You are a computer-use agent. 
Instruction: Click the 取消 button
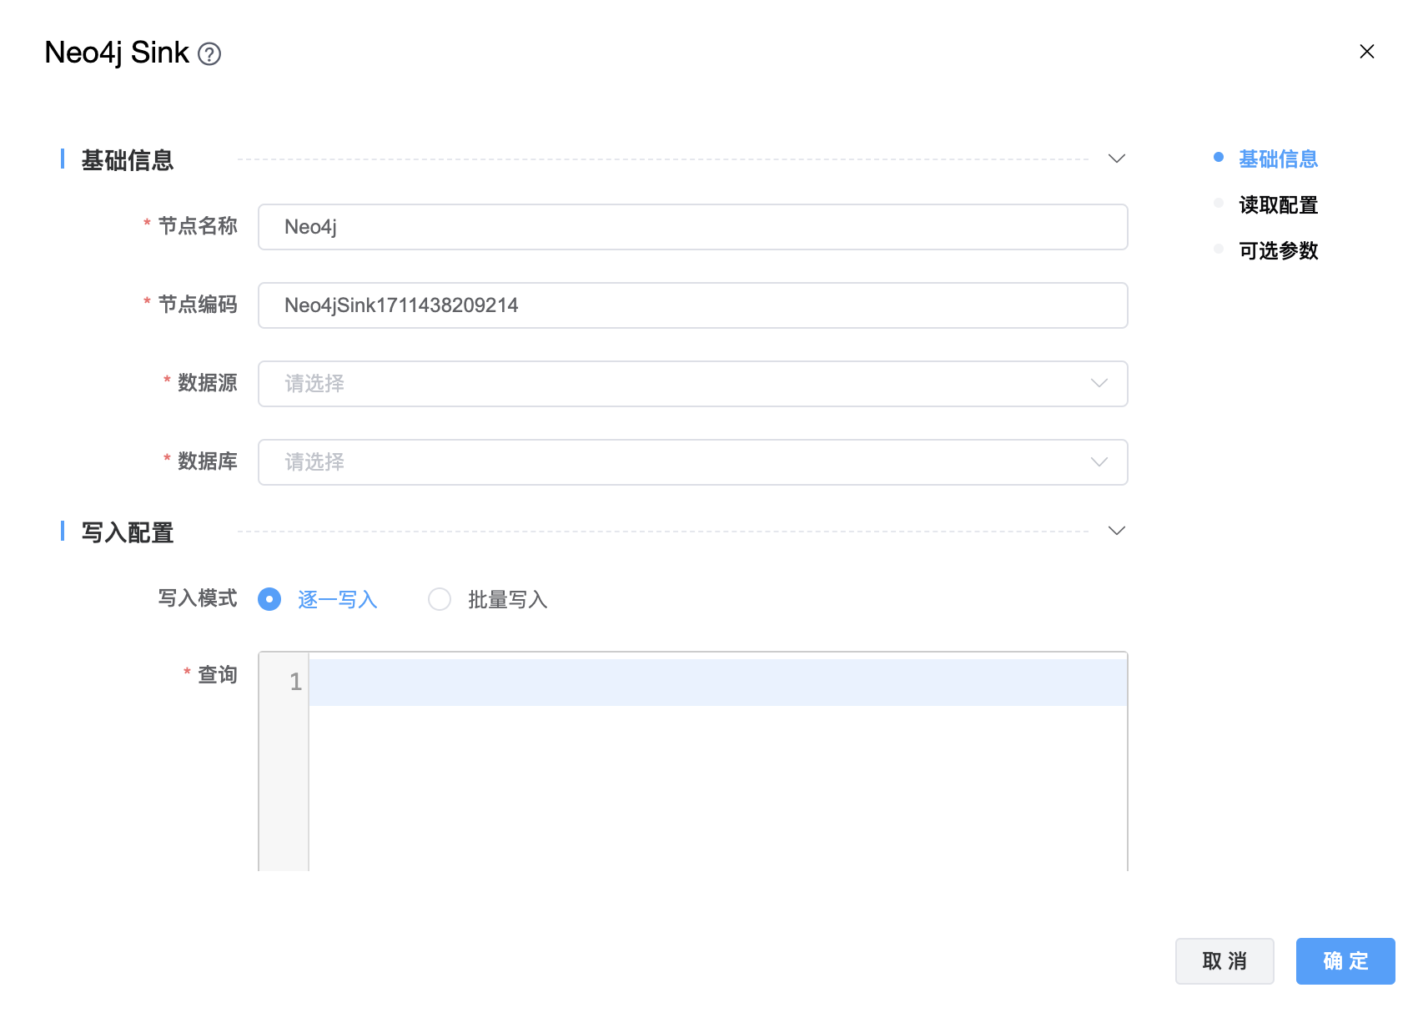(x=1224, y=961)
